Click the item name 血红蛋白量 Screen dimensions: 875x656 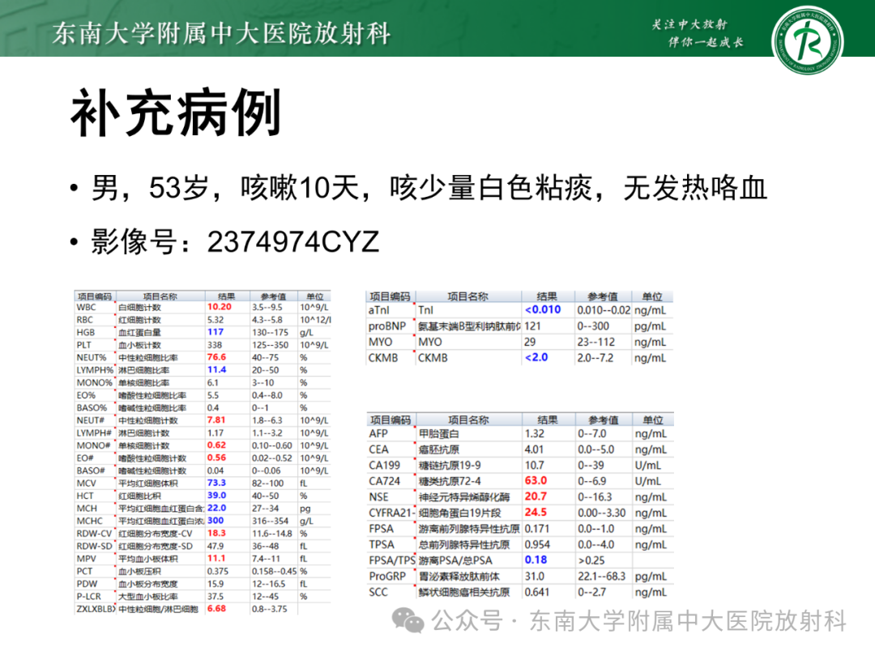139,333
